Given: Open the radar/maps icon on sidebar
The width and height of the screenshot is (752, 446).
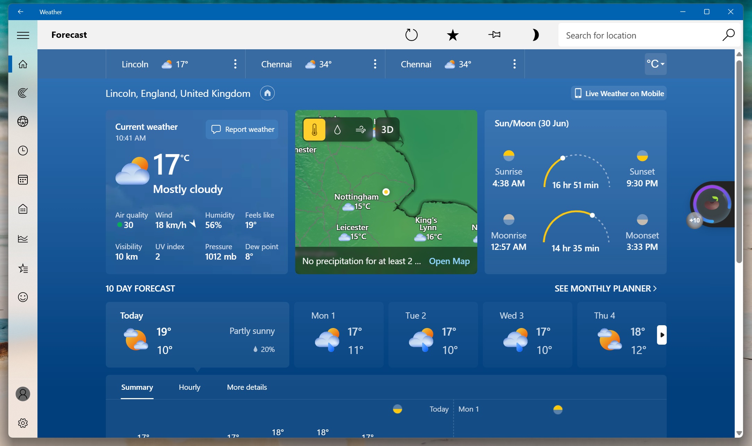Looking at the screenshot, I should (23, 92).
